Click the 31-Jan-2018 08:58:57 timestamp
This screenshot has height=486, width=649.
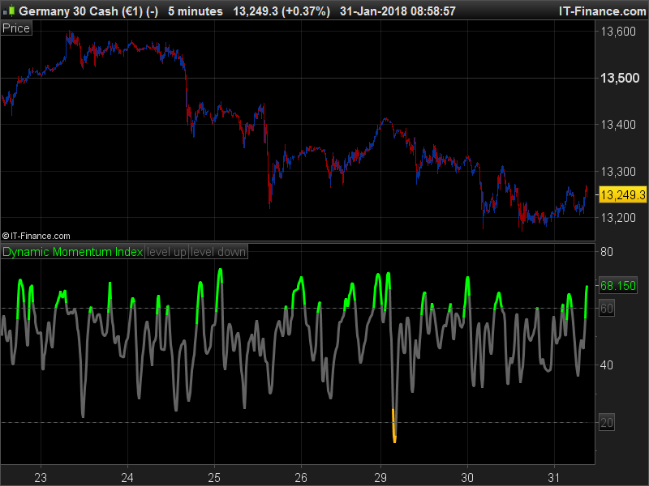click(398, 11)
